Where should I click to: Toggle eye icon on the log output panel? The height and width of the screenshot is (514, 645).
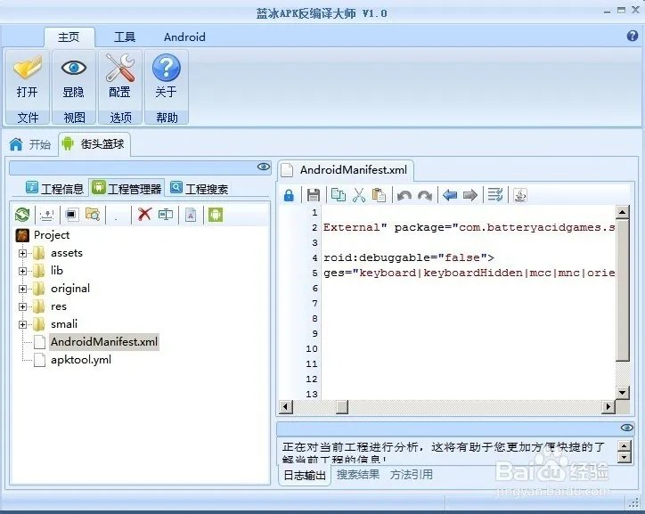[626, 428]
